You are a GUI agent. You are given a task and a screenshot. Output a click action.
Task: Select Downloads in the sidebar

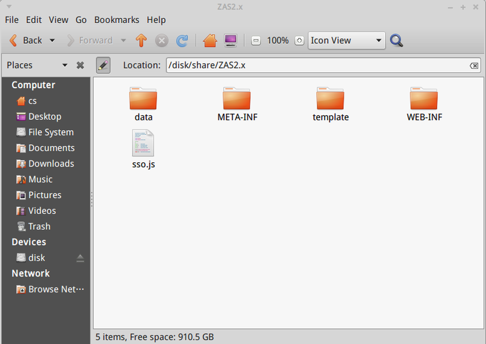point(50,163)
